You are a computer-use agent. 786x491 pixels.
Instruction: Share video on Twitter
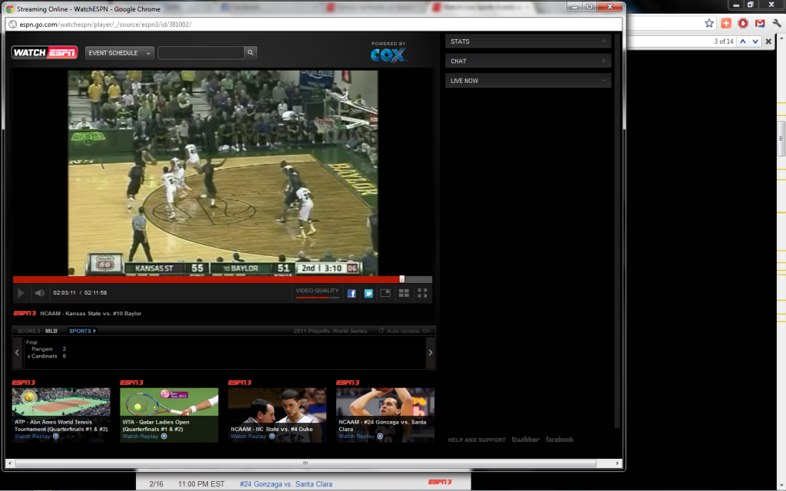[368, 293]
